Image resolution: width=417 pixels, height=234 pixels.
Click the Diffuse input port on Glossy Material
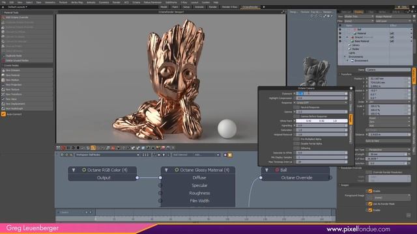pyautogui.click(x=160, y=177)
